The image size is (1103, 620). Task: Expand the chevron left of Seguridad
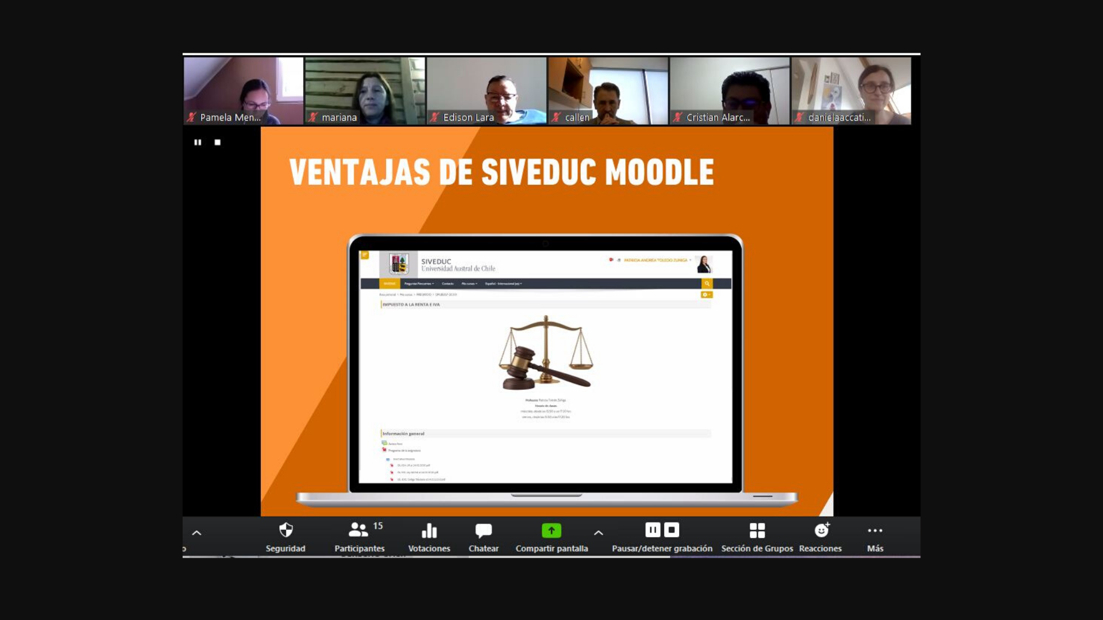coord(196,533)
